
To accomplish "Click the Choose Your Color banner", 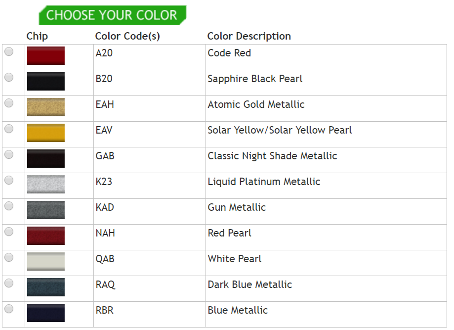I will [112, 15].
